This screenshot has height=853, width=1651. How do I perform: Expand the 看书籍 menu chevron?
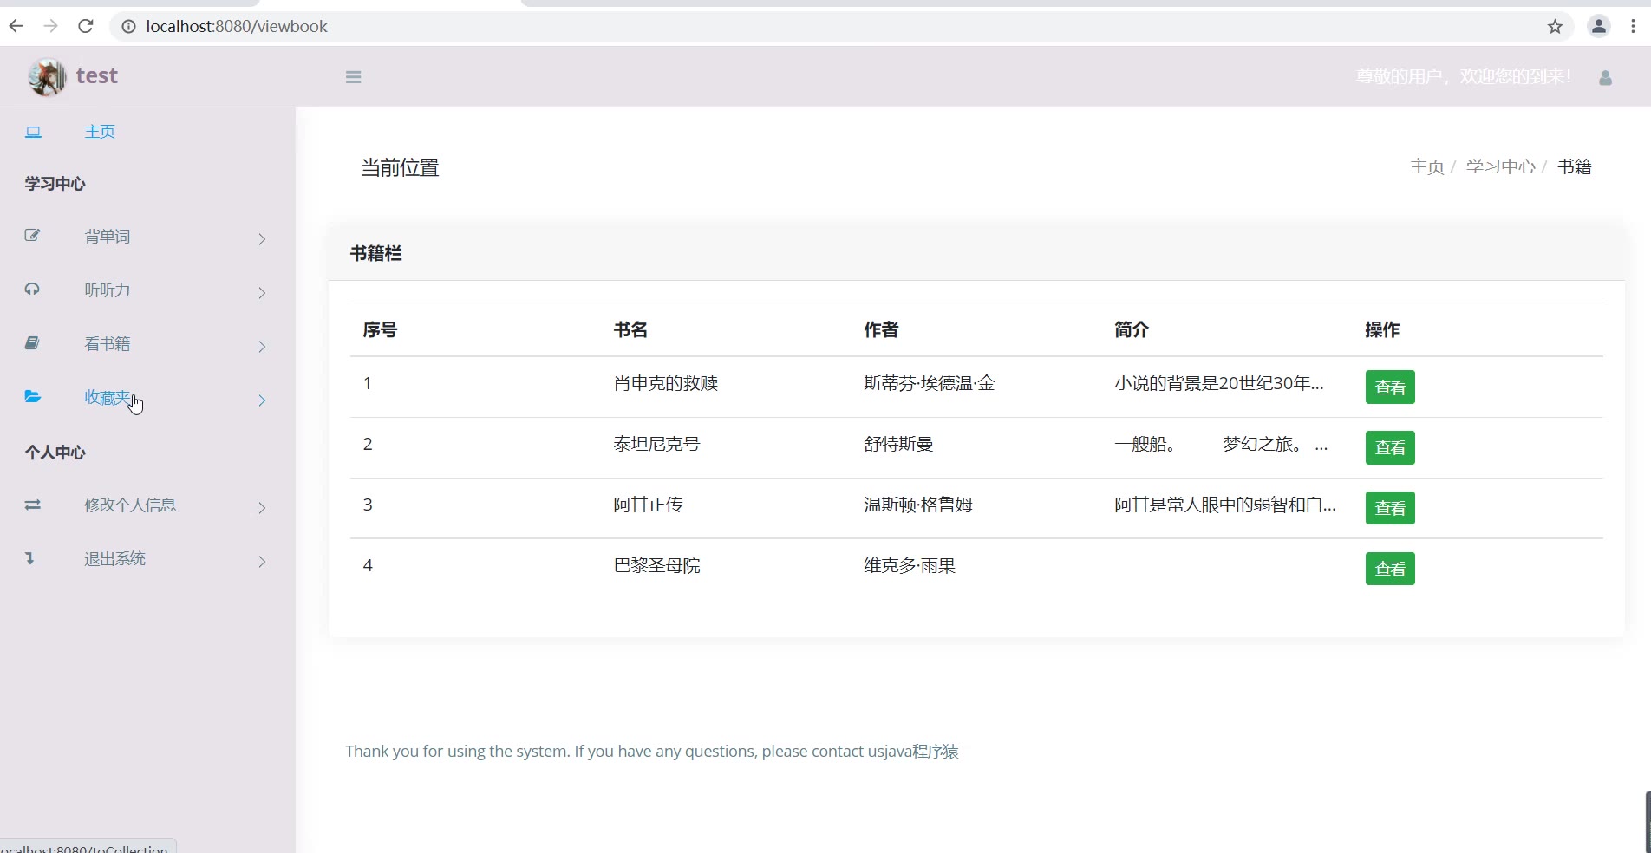(x=262, y=346)
